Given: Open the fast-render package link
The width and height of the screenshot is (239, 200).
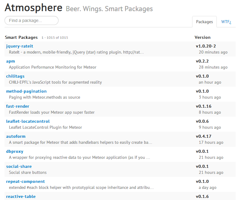Looking at the screenshot, I should [18, 106].
